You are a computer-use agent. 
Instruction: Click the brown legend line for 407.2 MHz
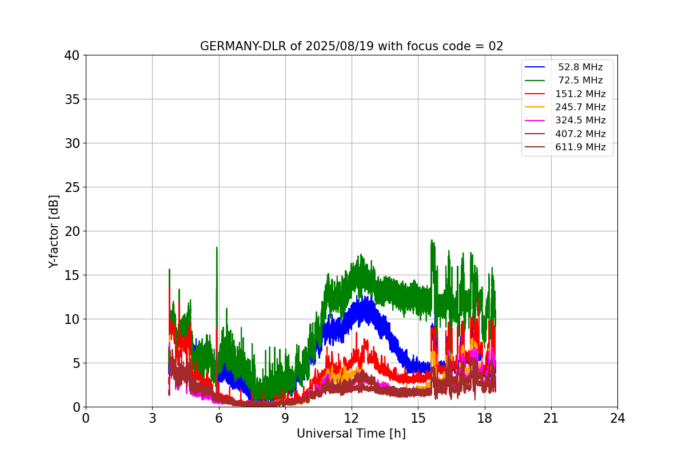(535, 134)
